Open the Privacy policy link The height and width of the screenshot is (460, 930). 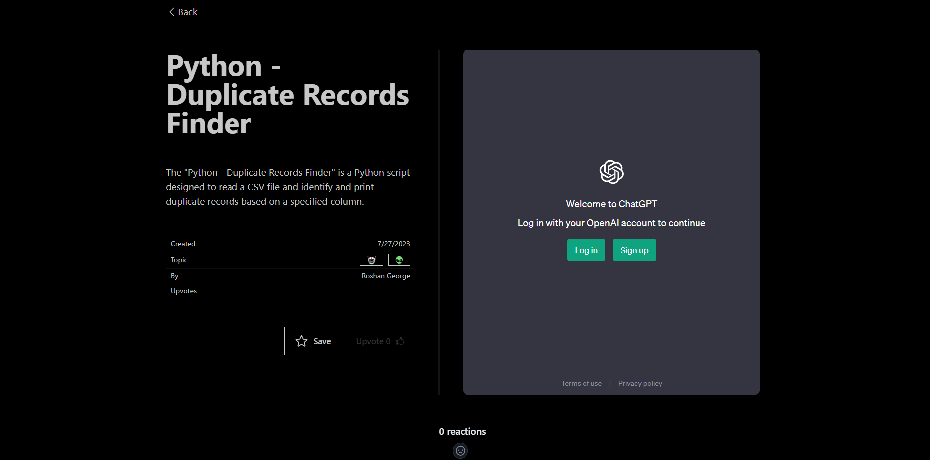(x=640, y=383)
